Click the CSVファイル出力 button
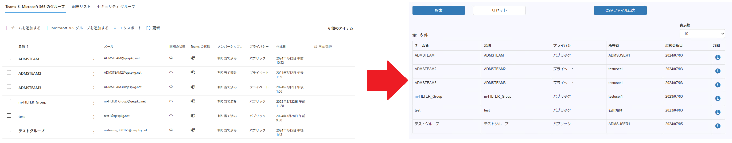This screenshot has height=143, width=732. point(620,10)
